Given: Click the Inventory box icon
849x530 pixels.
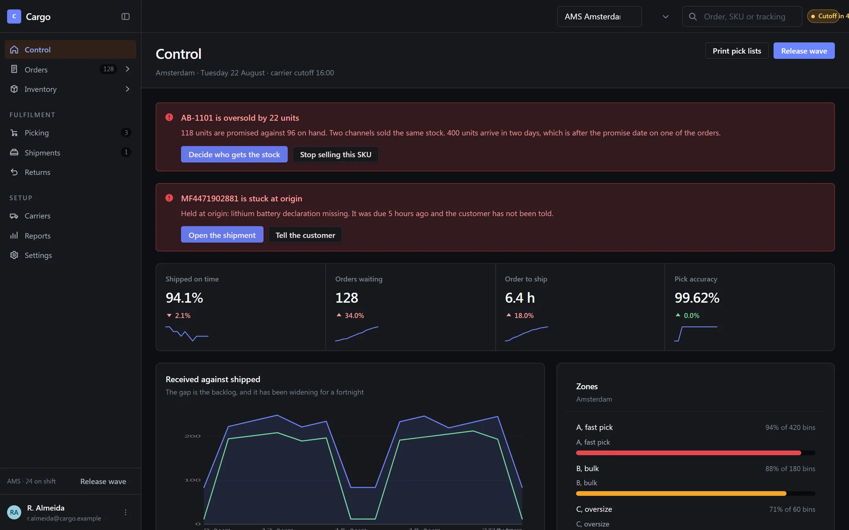Looking at the screenshot, I should tap(14, 89).
